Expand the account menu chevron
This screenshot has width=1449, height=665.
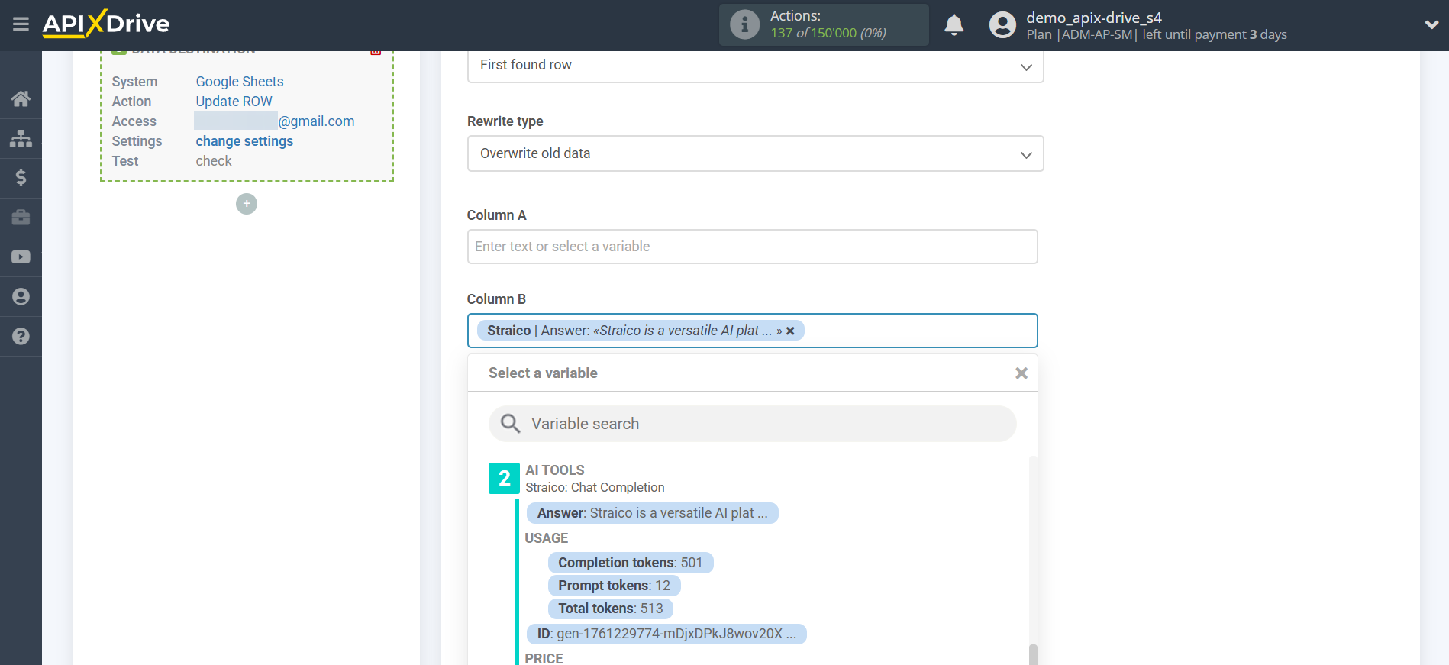[1431, 24]
